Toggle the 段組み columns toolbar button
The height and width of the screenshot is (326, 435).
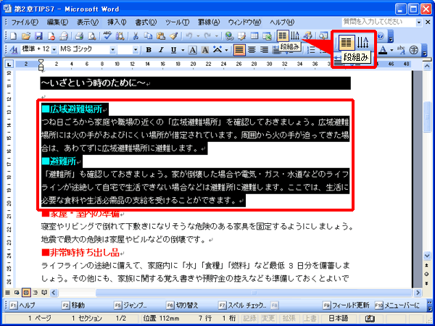[x=283, y=36]
